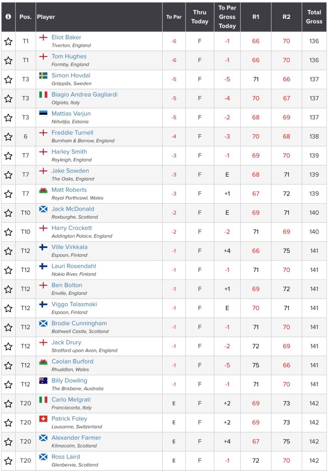Select Mattias Varjun's R1 score of 68
328x471 pixels.
(256, 117)
